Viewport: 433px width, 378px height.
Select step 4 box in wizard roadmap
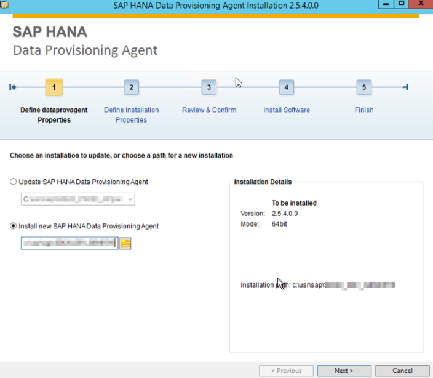(287, 87)
